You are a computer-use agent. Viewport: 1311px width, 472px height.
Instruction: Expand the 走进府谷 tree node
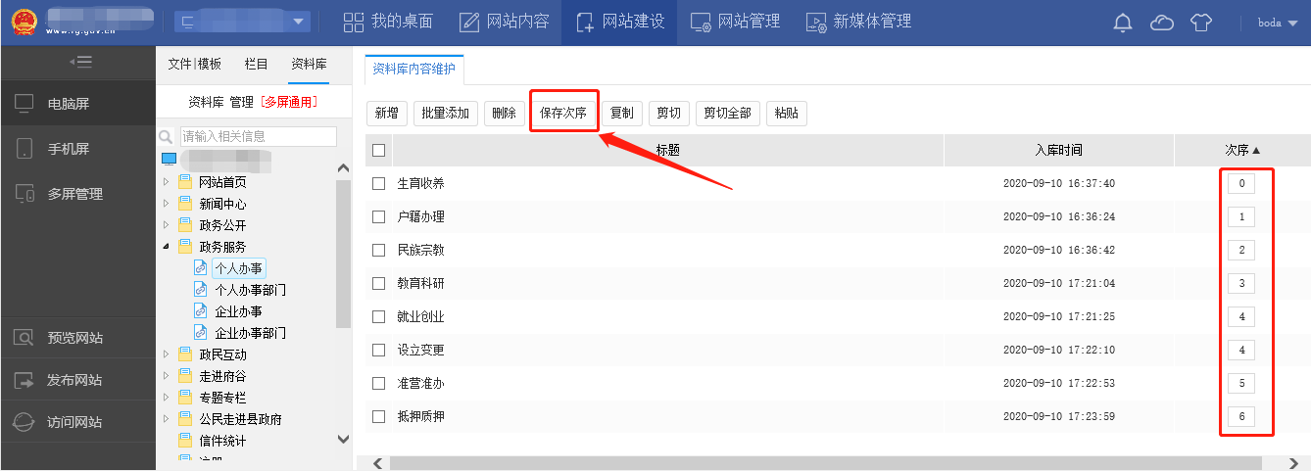coord(167,376)
